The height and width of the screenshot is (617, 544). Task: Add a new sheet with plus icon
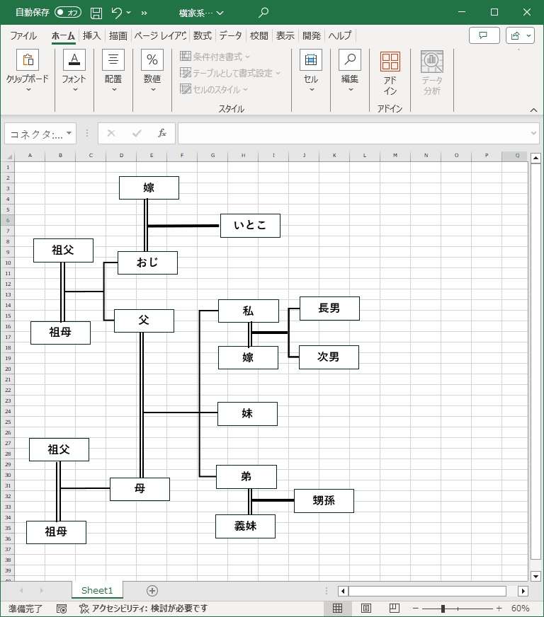[x=152, y=591]
